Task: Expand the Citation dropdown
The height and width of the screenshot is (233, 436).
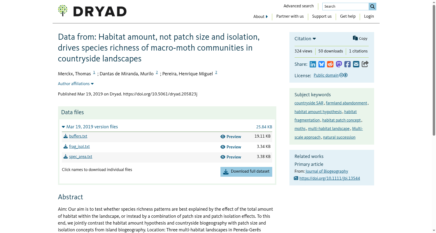Action: point(305,39)
